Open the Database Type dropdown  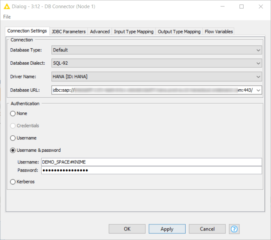157,50
